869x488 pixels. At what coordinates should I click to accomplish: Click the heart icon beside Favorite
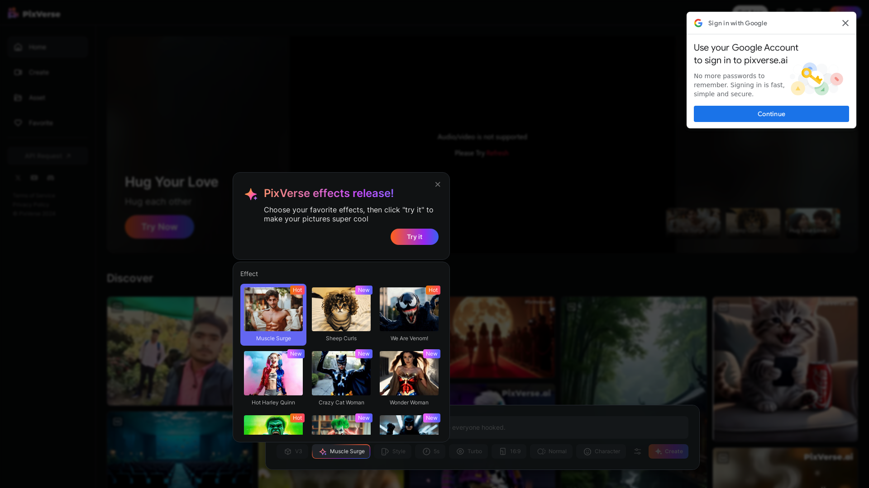click(x=18, y=123)
